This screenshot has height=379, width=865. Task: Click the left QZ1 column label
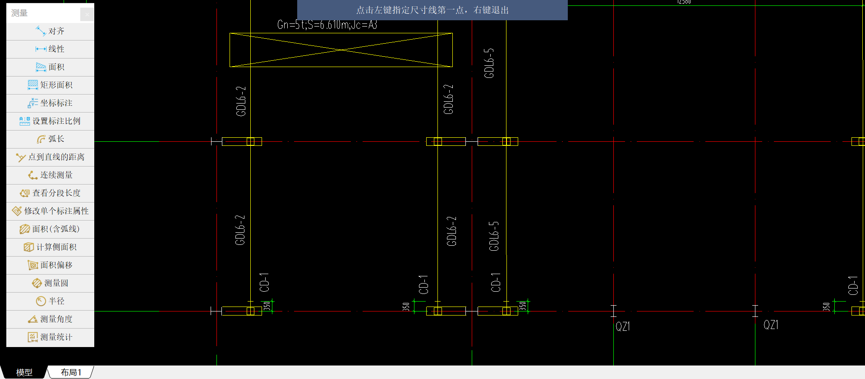click(x=623, y=326)
